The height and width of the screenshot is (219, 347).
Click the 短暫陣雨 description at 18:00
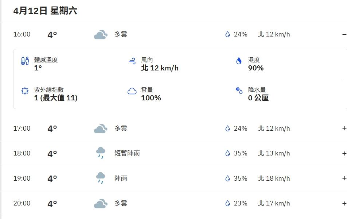[127, 153]
